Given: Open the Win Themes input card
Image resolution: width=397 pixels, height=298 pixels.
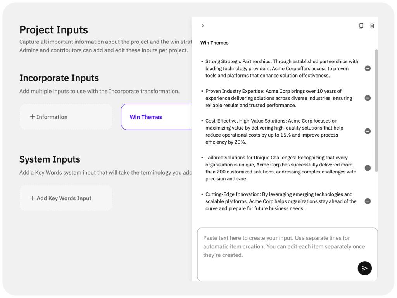Looking at the screenshot, I should tap(156, 117).
